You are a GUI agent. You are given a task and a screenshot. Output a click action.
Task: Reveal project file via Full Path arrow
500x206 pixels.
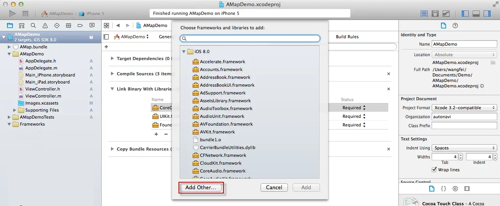(x=482, y=86)
